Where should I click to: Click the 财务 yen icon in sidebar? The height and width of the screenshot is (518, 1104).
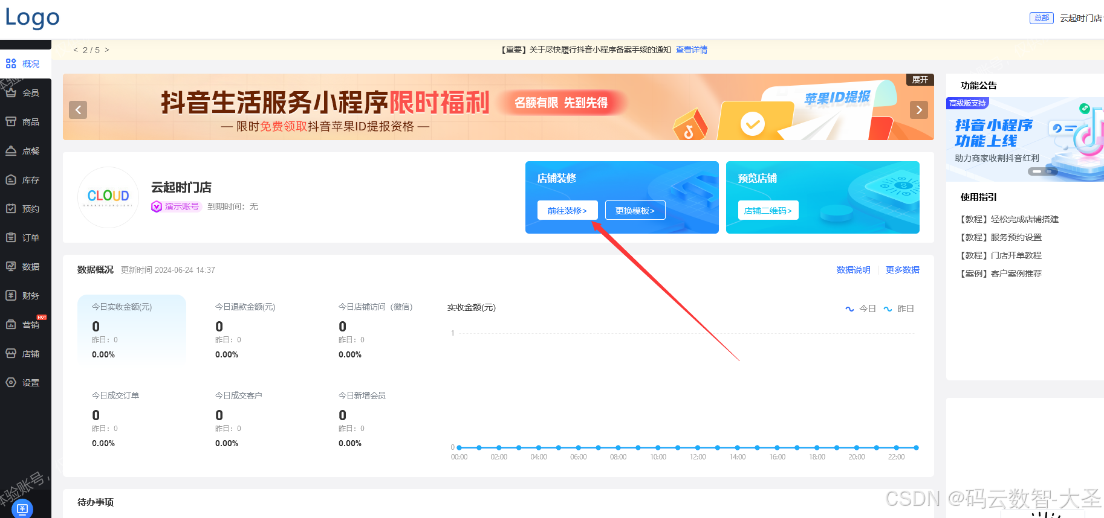pos(11,295)
